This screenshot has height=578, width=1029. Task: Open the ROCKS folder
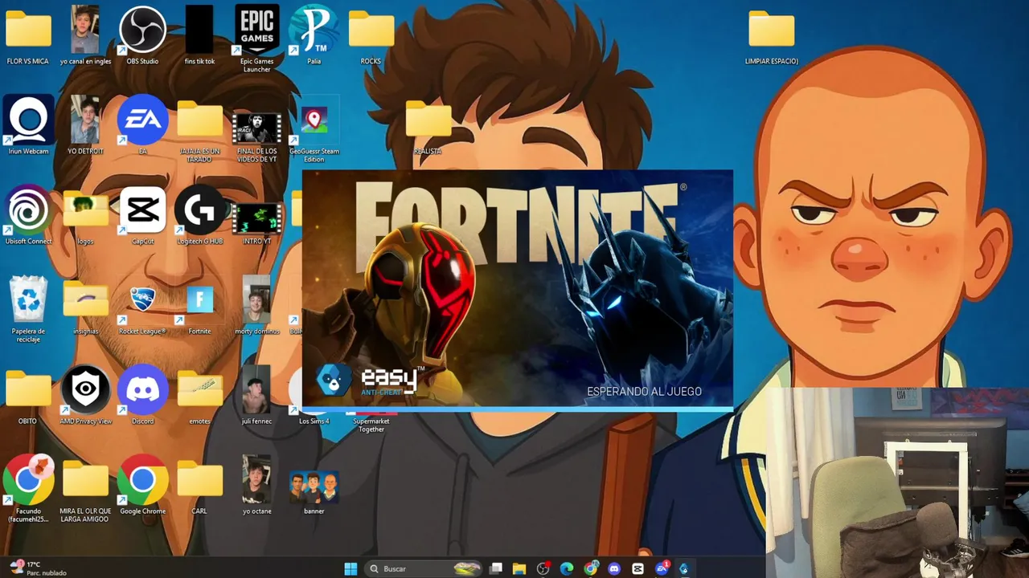coord(371,35)
